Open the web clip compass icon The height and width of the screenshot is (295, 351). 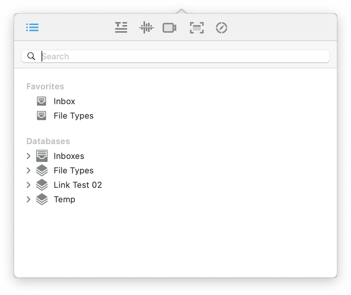click(222, 28)
